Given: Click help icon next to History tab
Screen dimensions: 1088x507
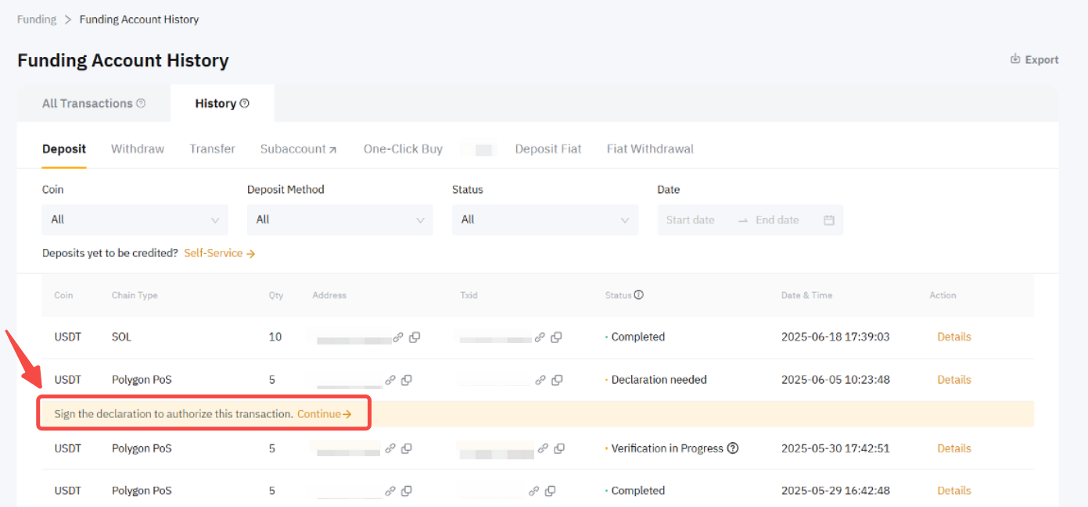Looking at the screenshot, I should [x=245, y=103].
